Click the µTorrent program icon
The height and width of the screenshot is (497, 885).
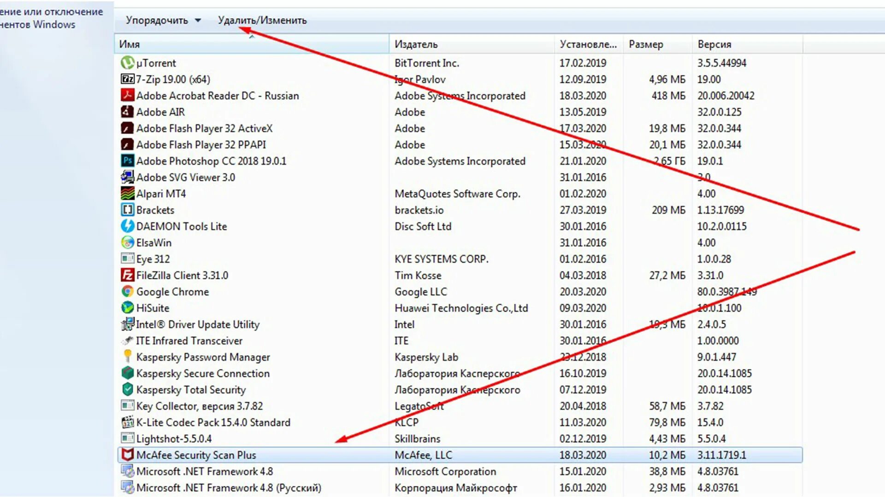click(x=127, y=63)
